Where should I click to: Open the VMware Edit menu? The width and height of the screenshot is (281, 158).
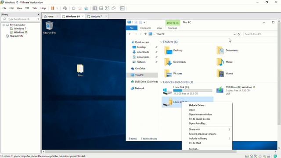(11, 8)
